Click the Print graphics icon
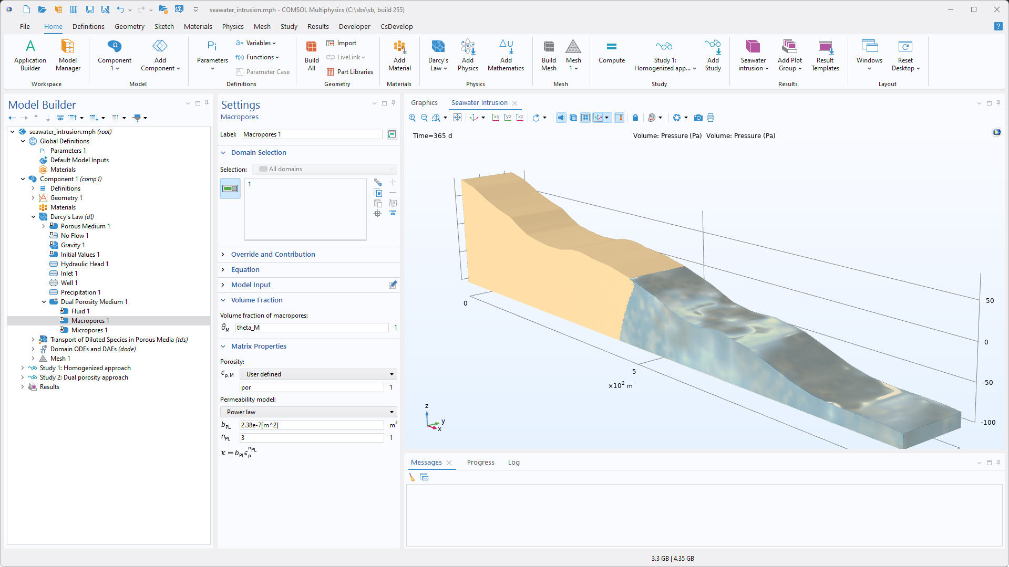This screenshot has width=1009, height=567. tap(711, 118)
